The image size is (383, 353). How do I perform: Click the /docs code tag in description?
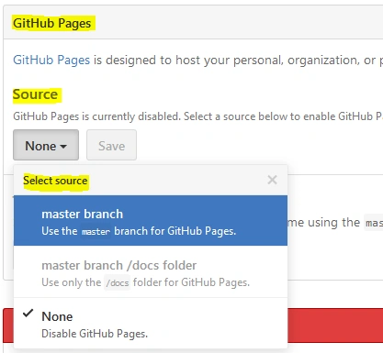point(118,283)
